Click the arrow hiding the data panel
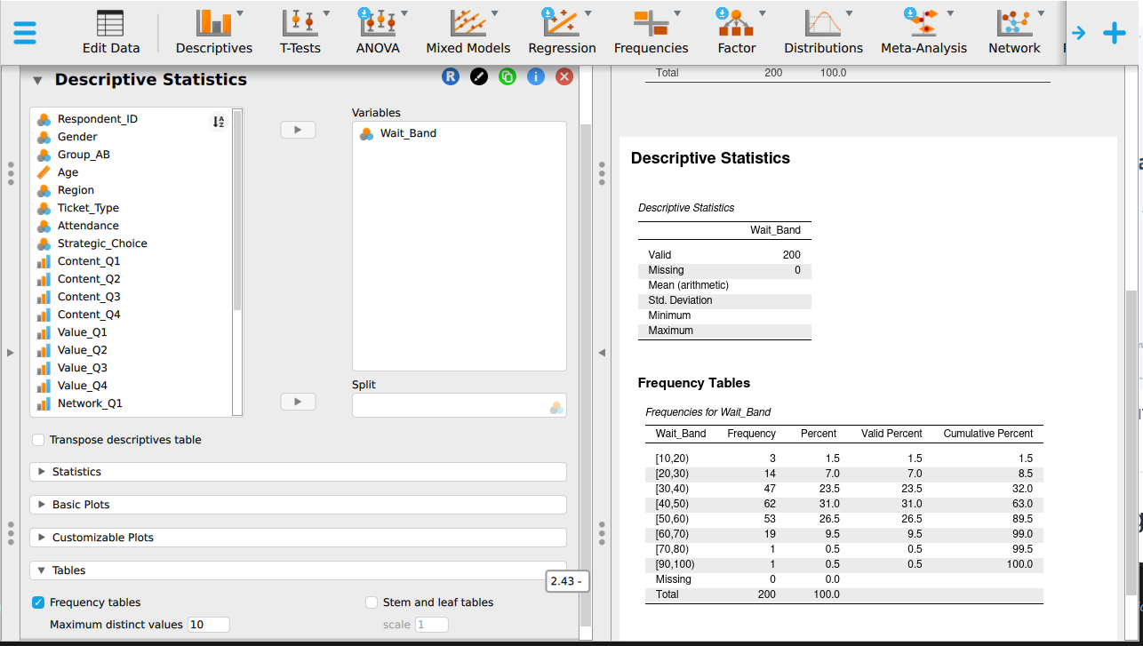Image resolution: width=1143 pixels, height=646 pixels. point(10,353)
